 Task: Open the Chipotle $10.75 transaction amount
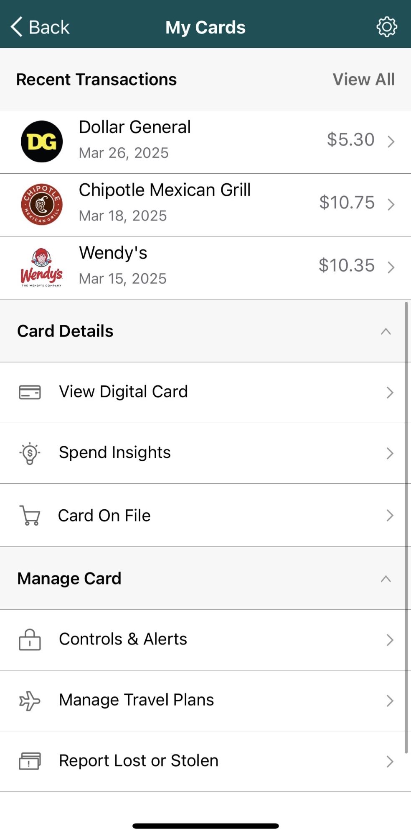point(347,203)
